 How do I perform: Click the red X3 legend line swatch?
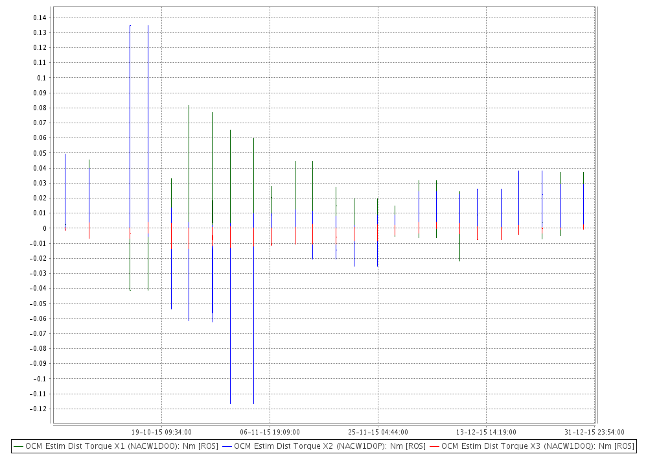pos(435,447)
